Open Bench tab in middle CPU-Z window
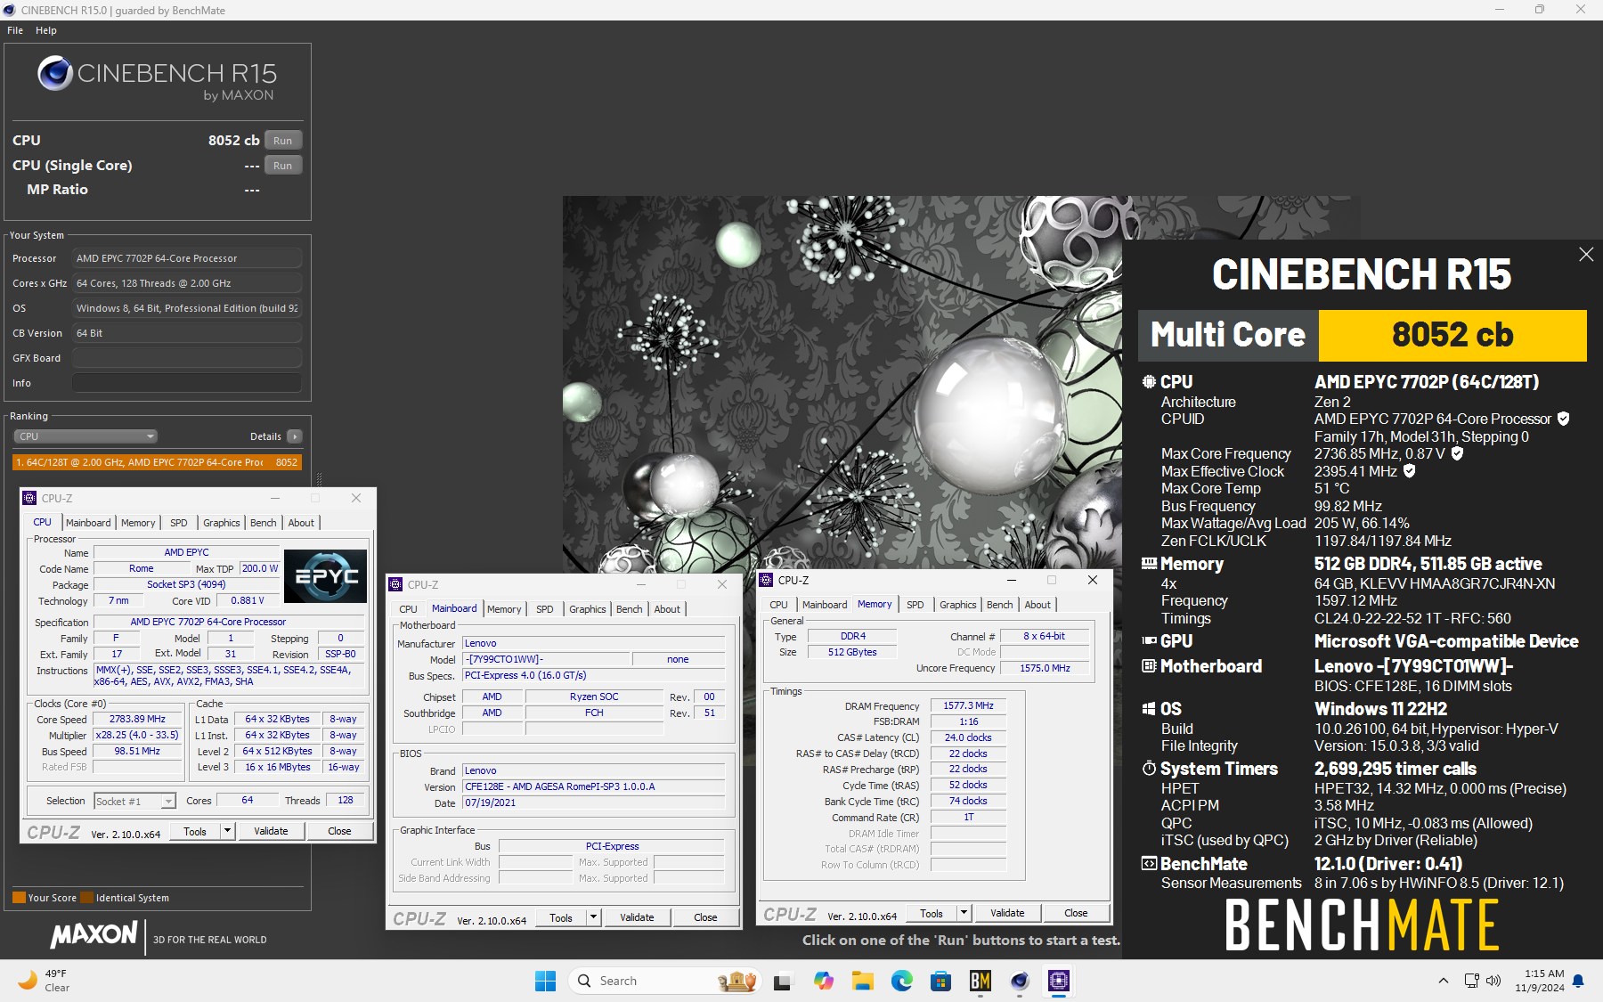This screenshot has width=1603, height=1002. [x=629, y=609]
